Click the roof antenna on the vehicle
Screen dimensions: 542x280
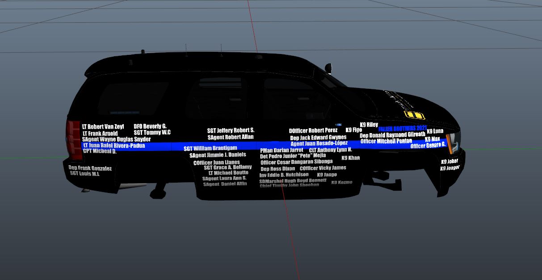pyautogui.click(x=186, y=50)
